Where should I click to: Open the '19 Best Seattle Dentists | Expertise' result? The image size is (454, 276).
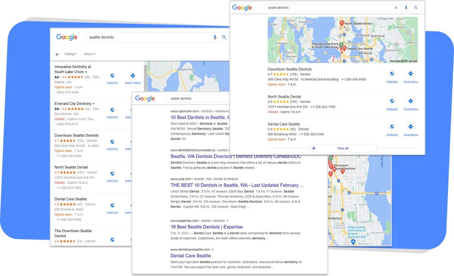click(x=206, y=227)
